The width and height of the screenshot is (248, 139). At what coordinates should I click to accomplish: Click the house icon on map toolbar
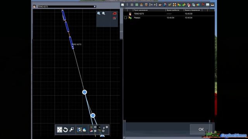coord(84,130)
